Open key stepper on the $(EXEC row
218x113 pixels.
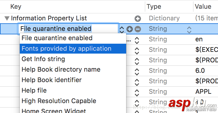[x=137, y=51]
